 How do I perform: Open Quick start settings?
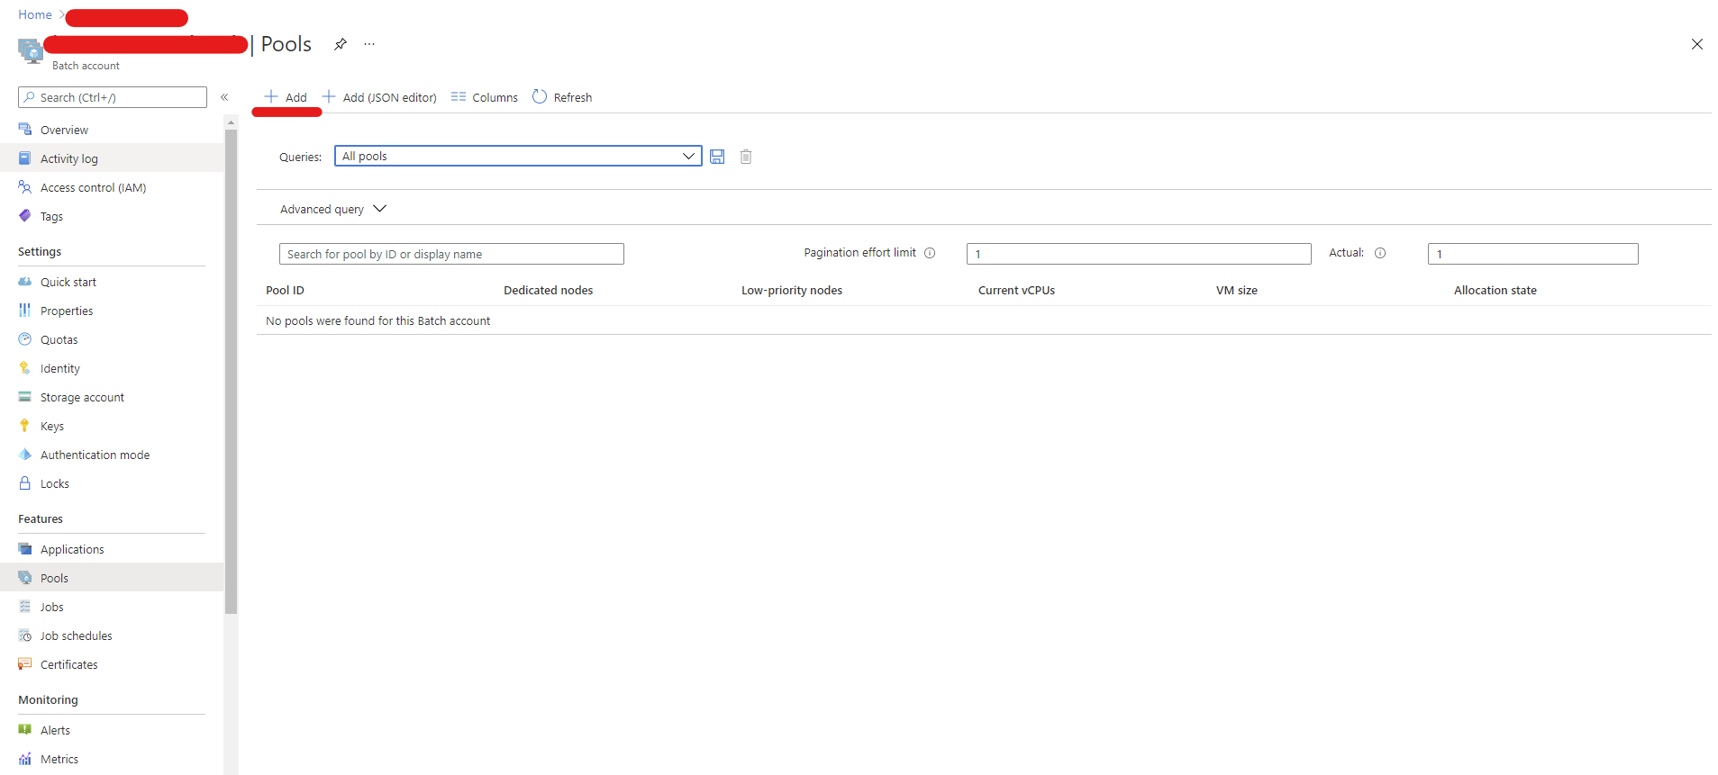112,282
